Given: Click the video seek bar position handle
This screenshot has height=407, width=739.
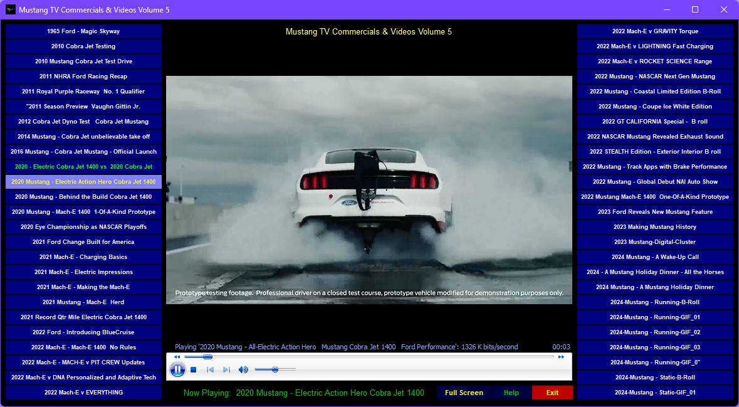Looking at the screenshot, I should coord(207,357).
